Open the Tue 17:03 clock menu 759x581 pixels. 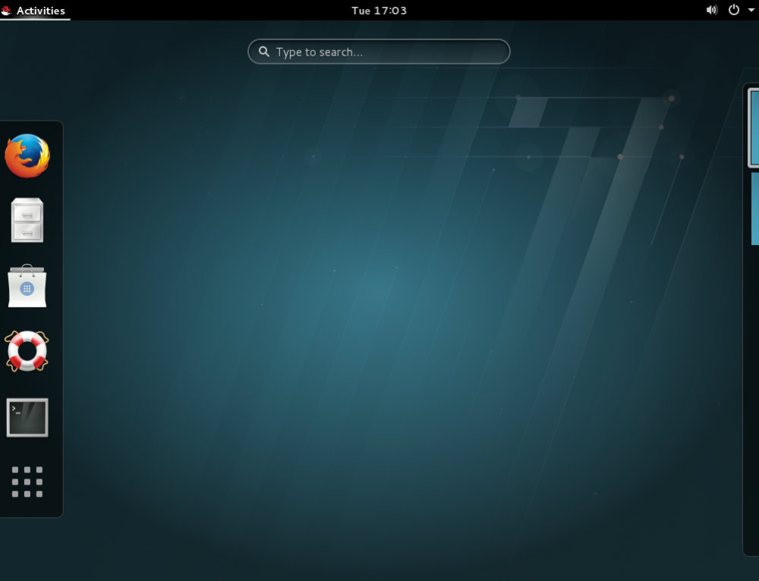379,11
